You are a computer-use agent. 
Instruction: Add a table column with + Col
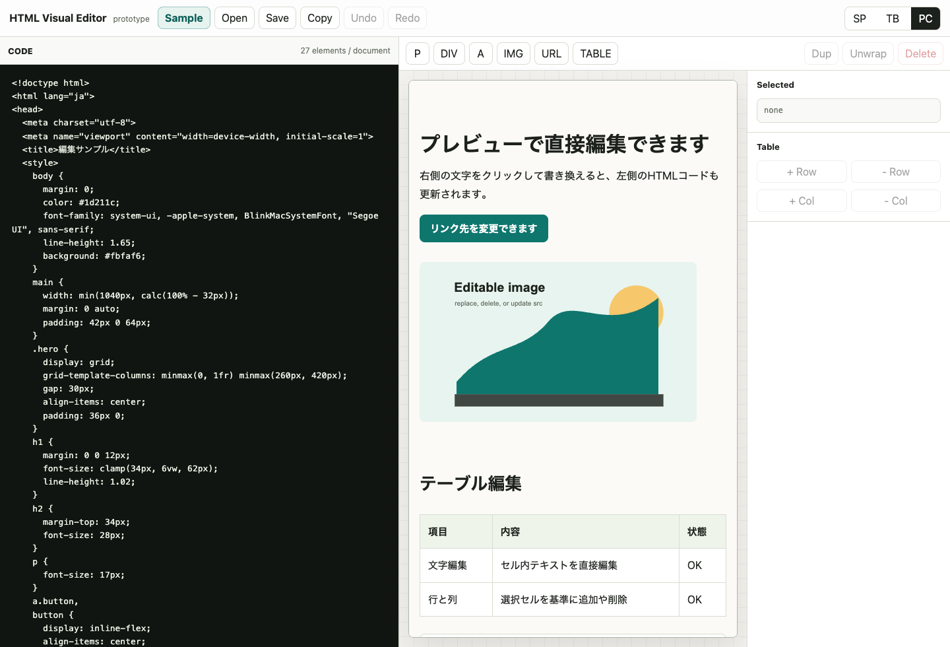(802, 201)
